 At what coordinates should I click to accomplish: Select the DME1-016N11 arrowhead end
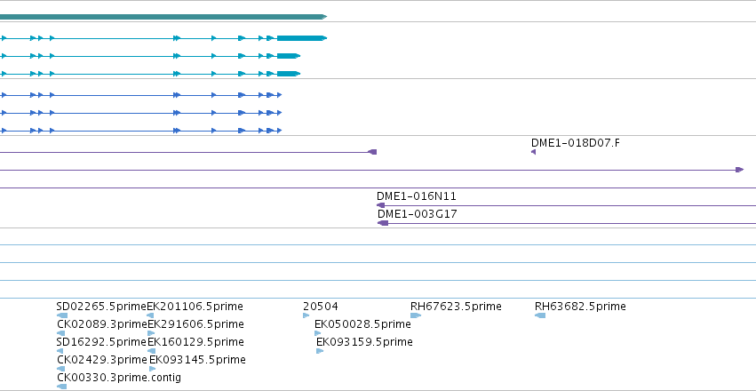click(x=380, y=205)
